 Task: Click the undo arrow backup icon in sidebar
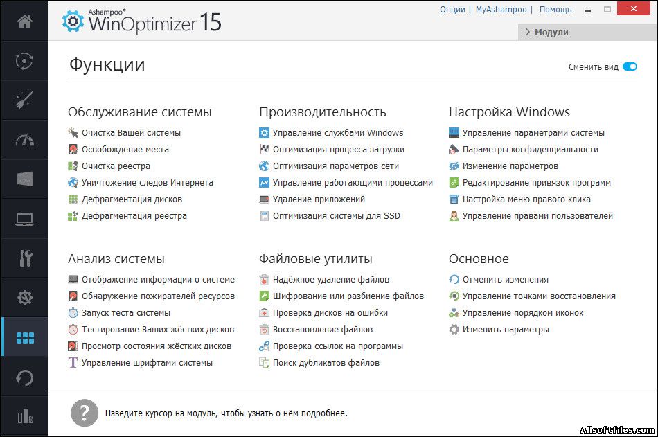[x=25, y=377]
